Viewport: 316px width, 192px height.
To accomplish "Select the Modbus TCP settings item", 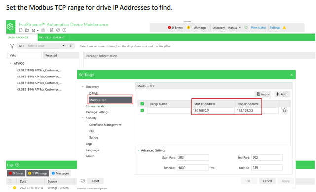I will pos(110,100).
